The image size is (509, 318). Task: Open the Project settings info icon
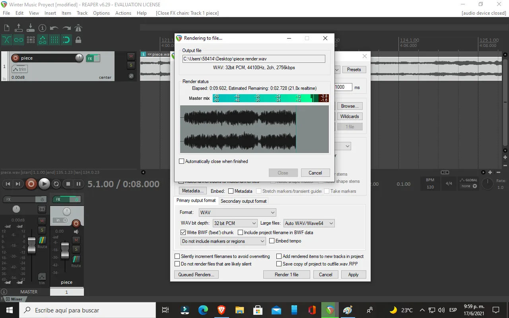[x=43, y=28]
